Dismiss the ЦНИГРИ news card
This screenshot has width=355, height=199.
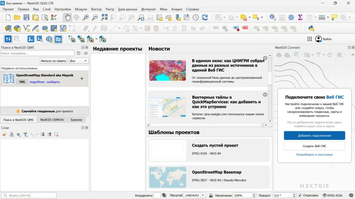(x=265, y=58)
